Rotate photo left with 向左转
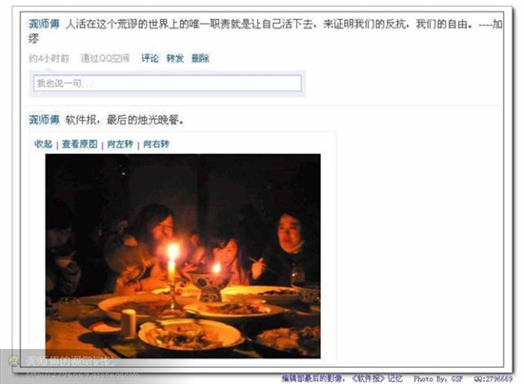The image size is (524, 384). [x=120, y=144]
